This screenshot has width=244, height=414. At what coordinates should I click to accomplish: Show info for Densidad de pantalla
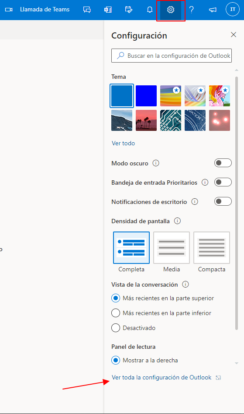[177, 221]
